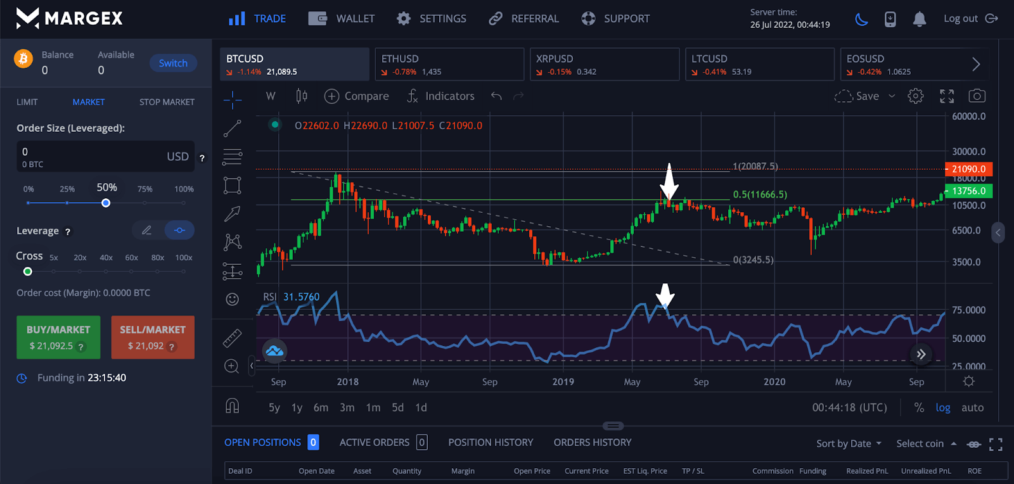
Task: Open chart settings gear icon
Action: (x=915, y=96)
